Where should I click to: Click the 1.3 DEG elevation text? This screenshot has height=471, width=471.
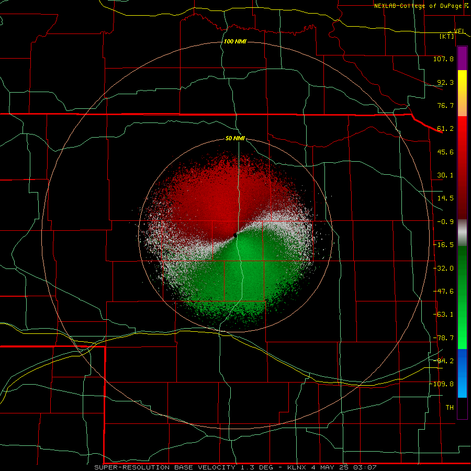pos(256,467)
